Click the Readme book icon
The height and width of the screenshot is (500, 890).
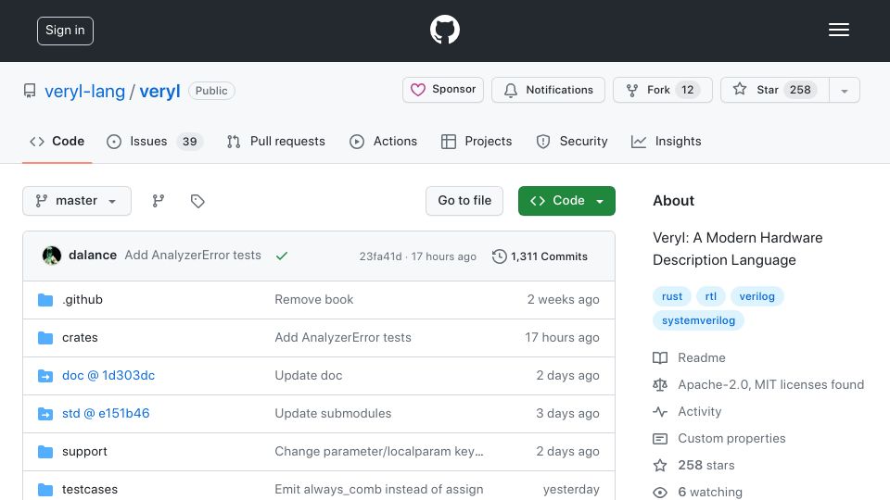coord(660,357)
